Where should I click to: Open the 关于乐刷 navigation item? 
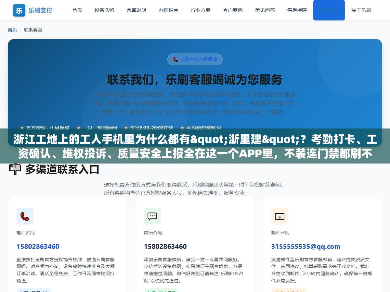pos(361,10)
